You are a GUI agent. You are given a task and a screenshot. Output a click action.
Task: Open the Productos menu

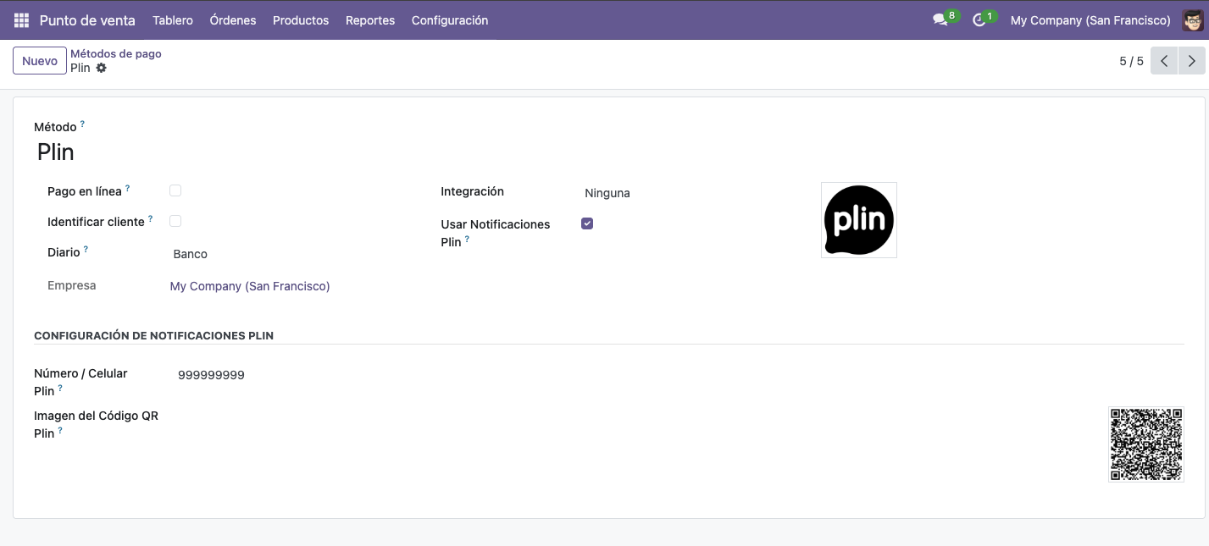point(301,20)
